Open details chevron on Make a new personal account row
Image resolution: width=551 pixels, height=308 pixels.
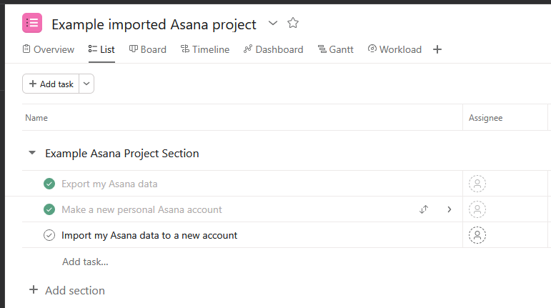(450, 209)
